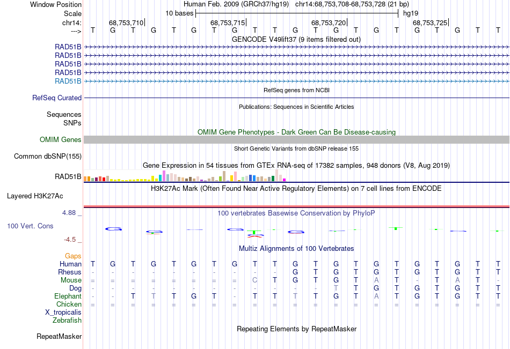Click the 'C' base in the Mouse row

254,280
